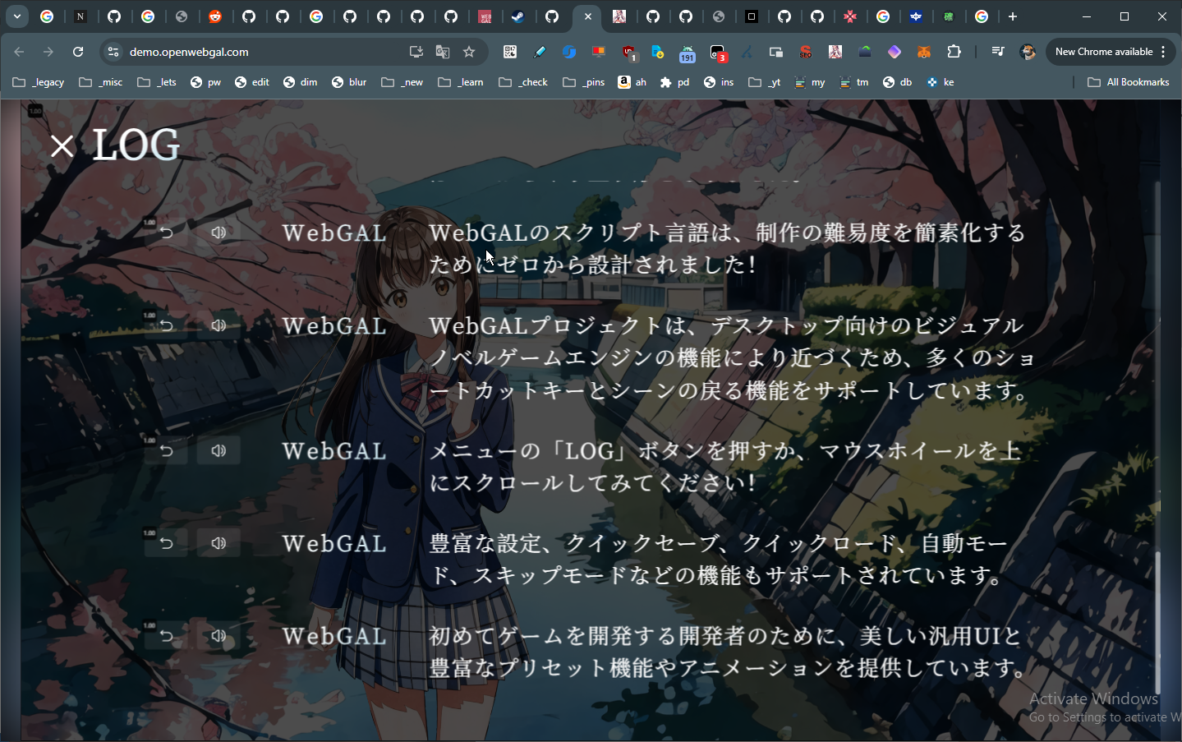
Task: Open the 'pw' bookmark
Action: (x=205, y=82)
